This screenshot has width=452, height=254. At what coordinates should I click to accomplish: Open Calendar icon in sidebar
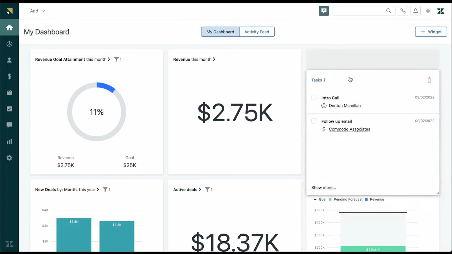(9, 93)
